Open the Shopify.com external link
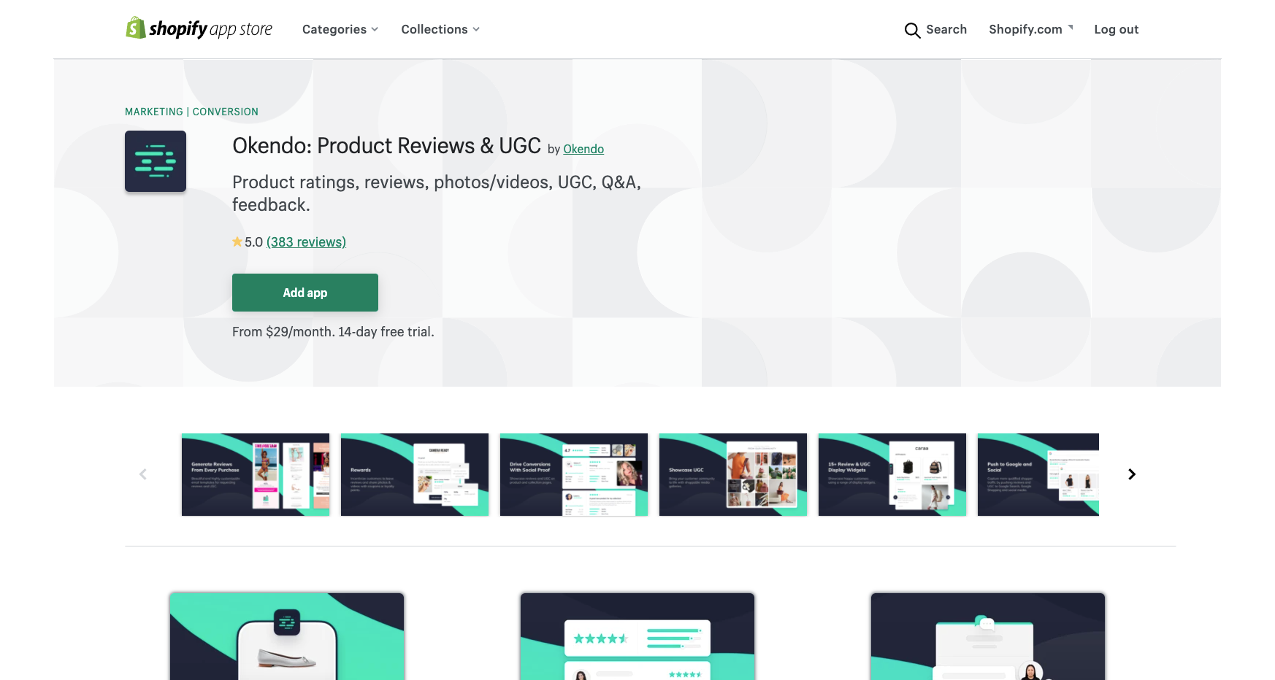Image resolution: width=1275 pixels, height=680 pixels. coord(1031,29)
